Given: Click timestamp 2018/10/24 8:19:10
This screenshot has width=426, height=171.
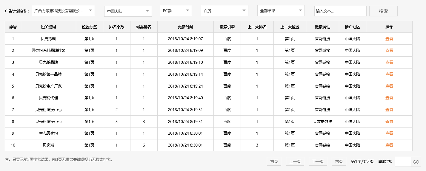Looking at the screenshot, I should 185,62.
